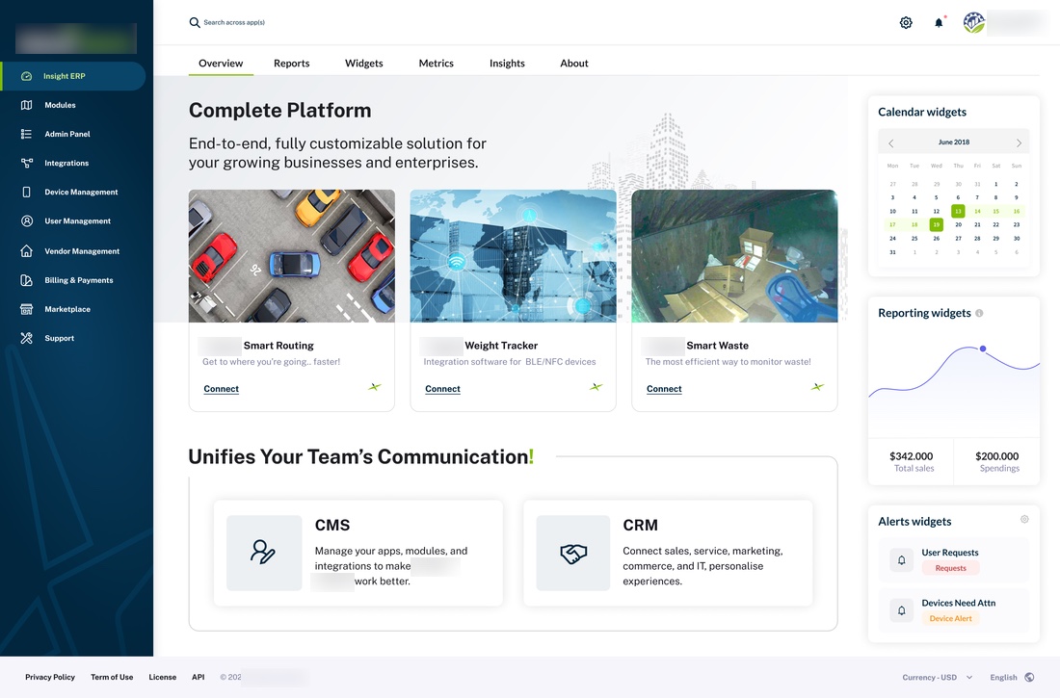Open the API footer link
The image size is (1060, 698).
(x=199, y=677)
